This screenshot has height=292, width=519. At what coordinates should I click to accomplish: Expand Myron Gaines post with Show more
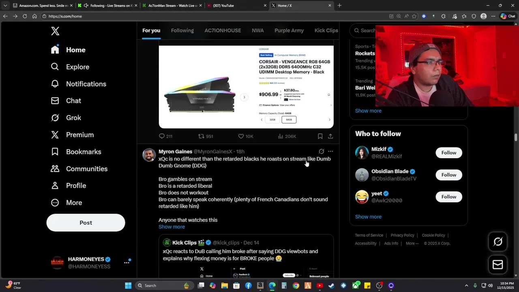click(x=172, y=227)
